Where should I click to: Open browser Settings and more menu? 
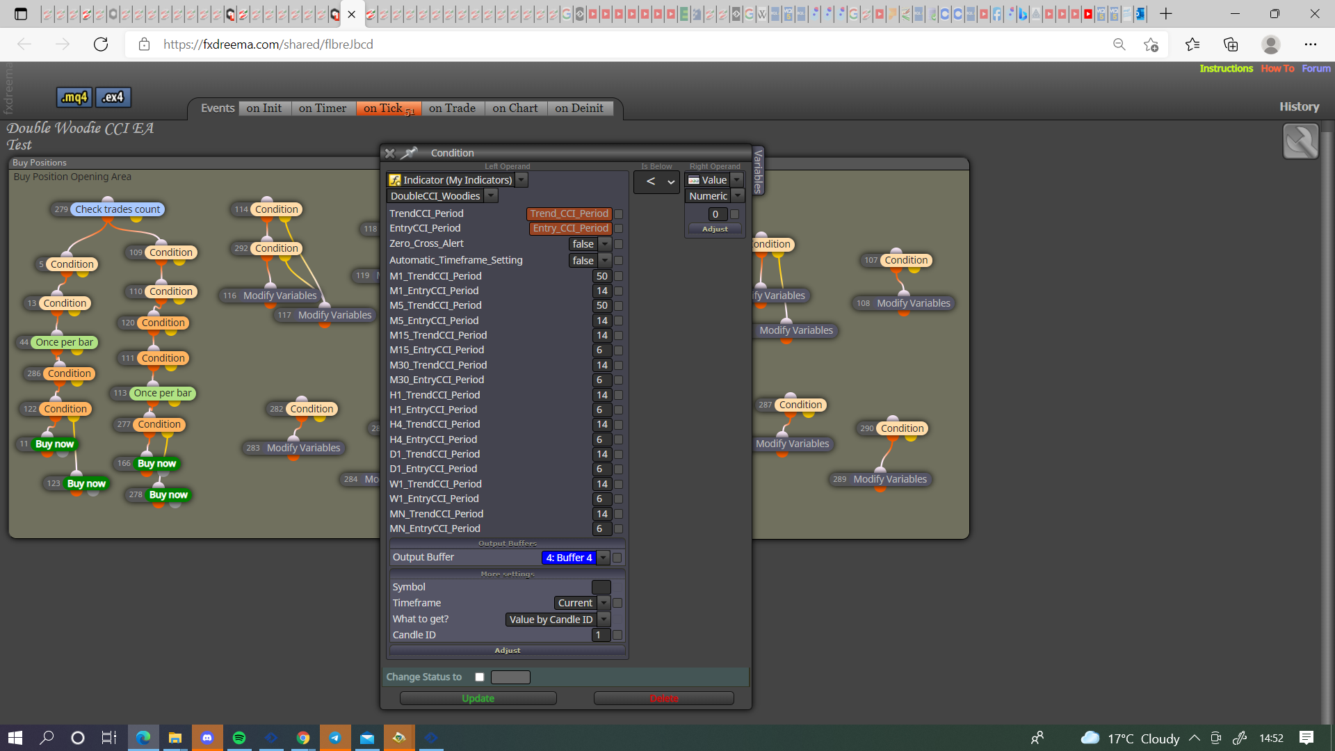click(x=1311, y=45)
